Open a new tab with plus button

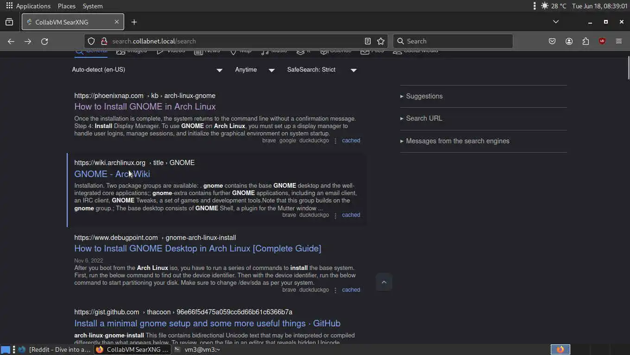[134, 22]
